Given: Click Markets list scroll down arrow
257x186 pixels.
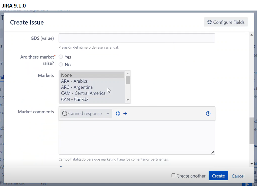Looking at the screenshot, I should pyautogui.click(x=128, y=100).
